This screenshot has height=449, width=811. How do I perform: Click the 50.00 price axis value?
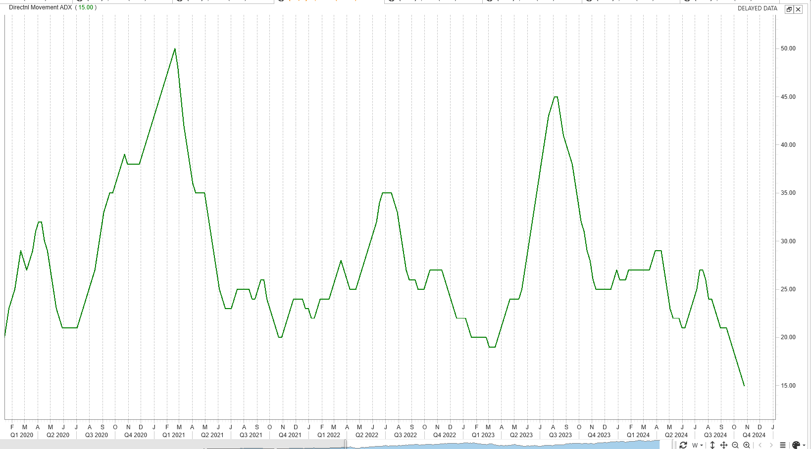(788, 48)
